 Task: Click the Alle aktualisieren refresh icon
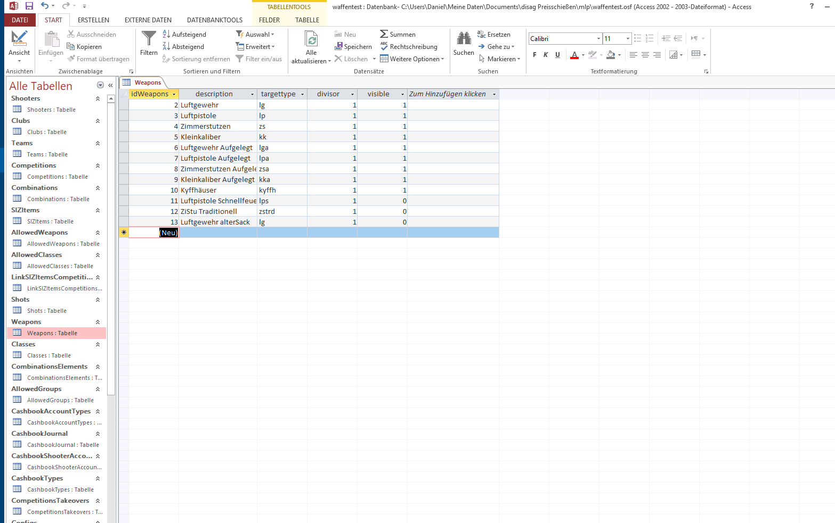pyautogui.click(x=311, y=39)
